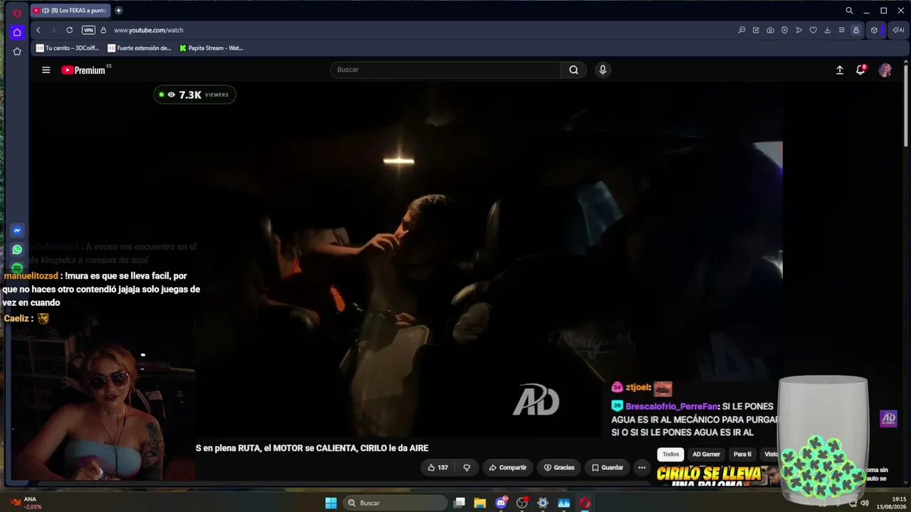Start voice search with microphone
Image resolution: width=911 pixels, height=512 pixels.
tap(603, 70)
